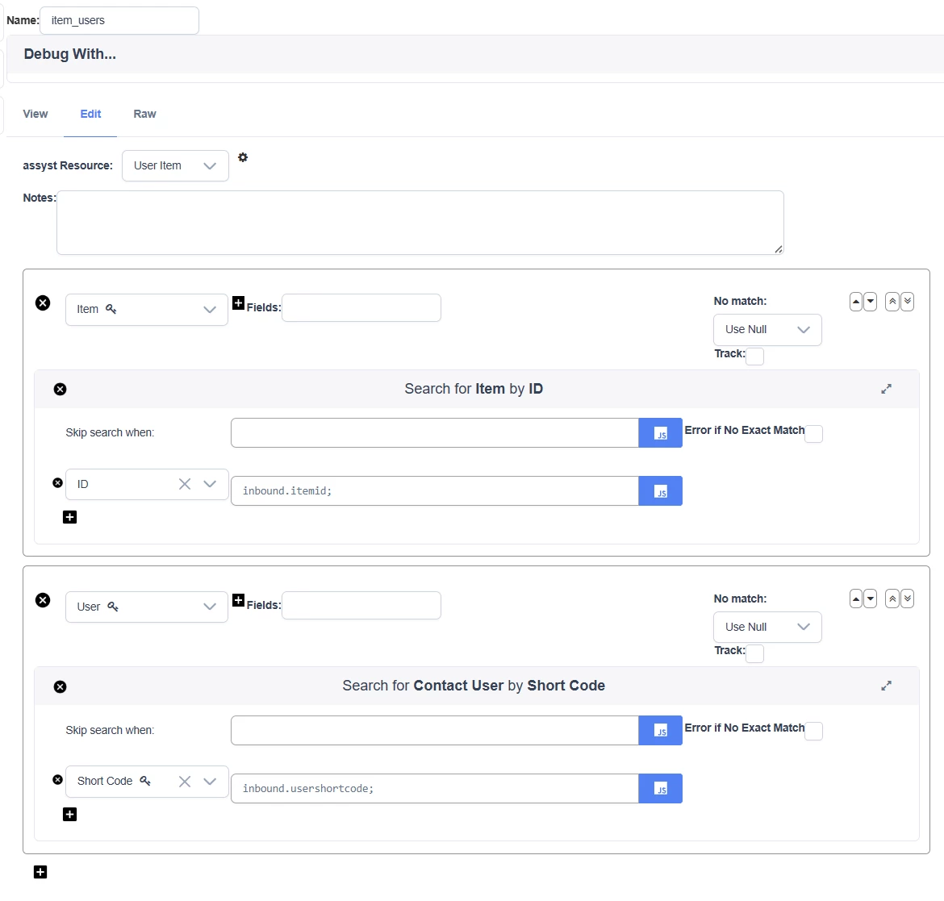This screenshot has width=944, height=901.
Task: Open JS editor for inbound.itemid expression
Action: click(660, 491)
